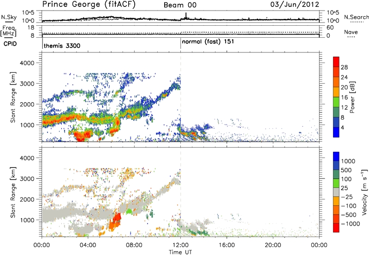Click the 'normal (fast) 151' mode label

click(208, 41)
